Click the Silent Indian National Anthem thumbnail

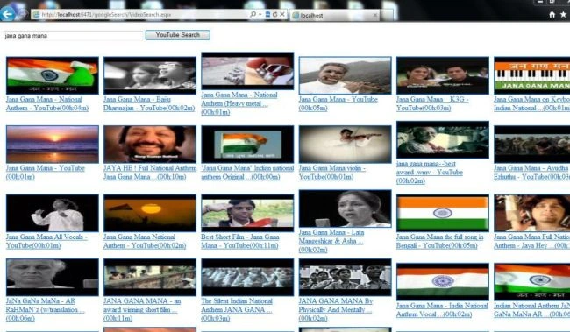point(247,277)
